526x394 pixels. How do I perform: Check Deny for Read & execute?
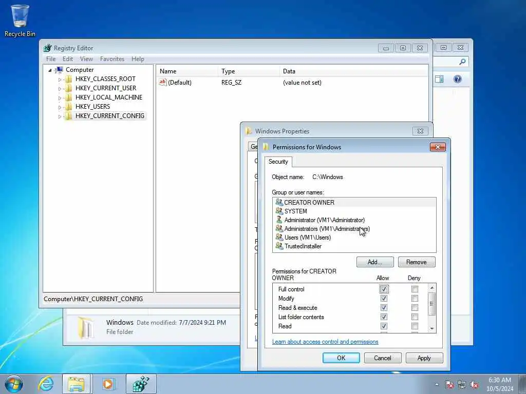415,308
